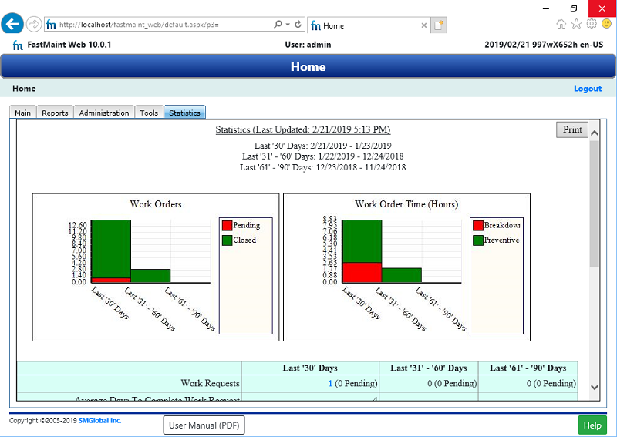
Task: Click the Work Orders chart title
Action: pos(156,204)
